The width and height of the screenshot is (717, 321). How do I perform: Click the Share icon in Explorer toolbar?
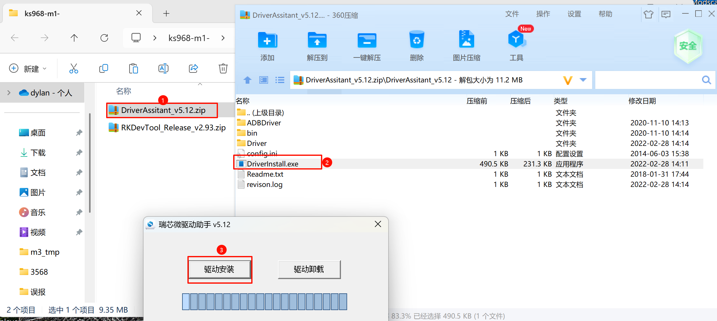(193, 68)
